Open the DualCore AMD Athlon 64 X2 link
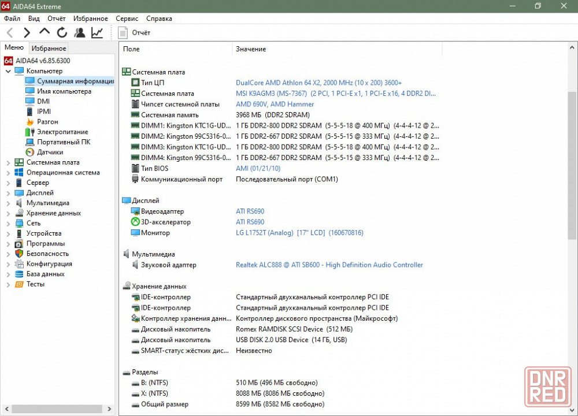578x416 pixels. coord(319,83)
